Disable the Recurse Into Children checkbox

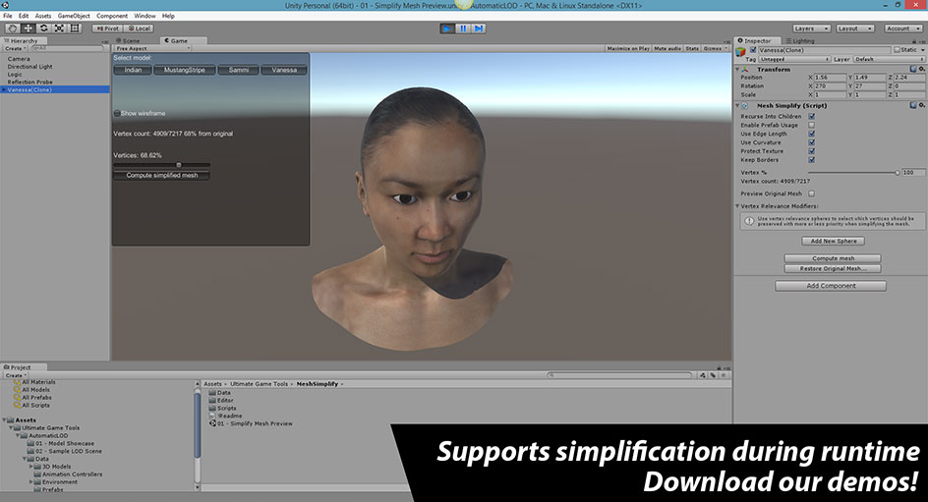tap(811, 116)
